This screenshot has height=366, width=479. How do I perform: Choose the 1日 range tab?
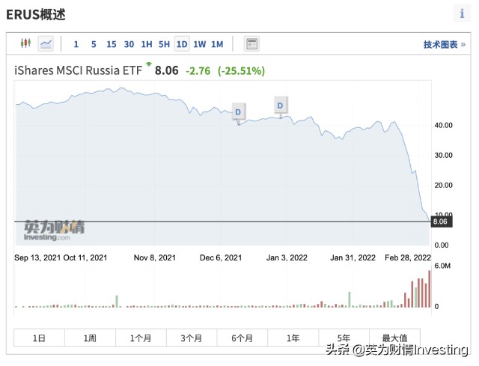click(39, 338)
